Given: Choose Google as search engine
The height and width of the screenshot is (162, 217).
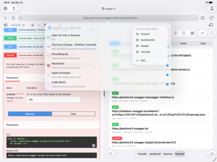Looking at the screenshot, I should [150, 46].
